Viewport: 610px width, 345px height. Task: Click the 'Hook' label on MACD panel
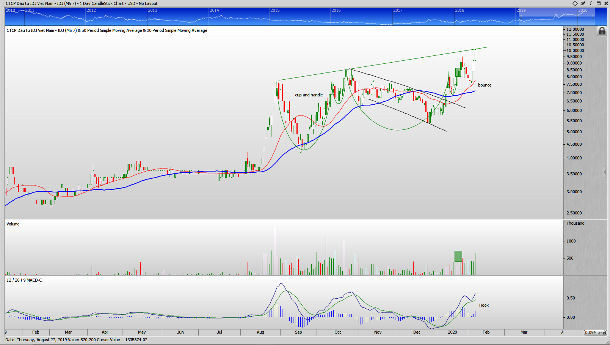point(484,305)
